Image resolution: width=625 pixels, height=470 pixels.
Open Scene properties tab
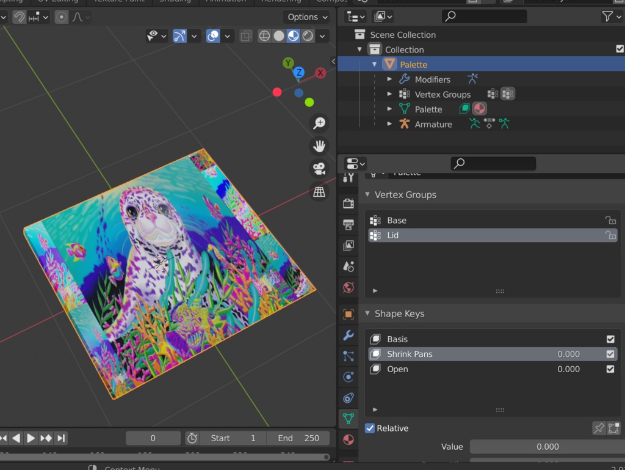coord(349,266)
